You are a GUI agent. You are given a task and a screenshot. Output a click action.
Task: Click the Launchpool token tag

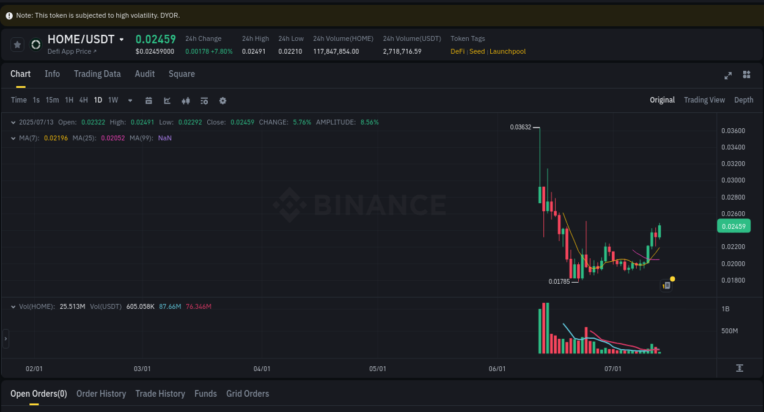point(507,51)
